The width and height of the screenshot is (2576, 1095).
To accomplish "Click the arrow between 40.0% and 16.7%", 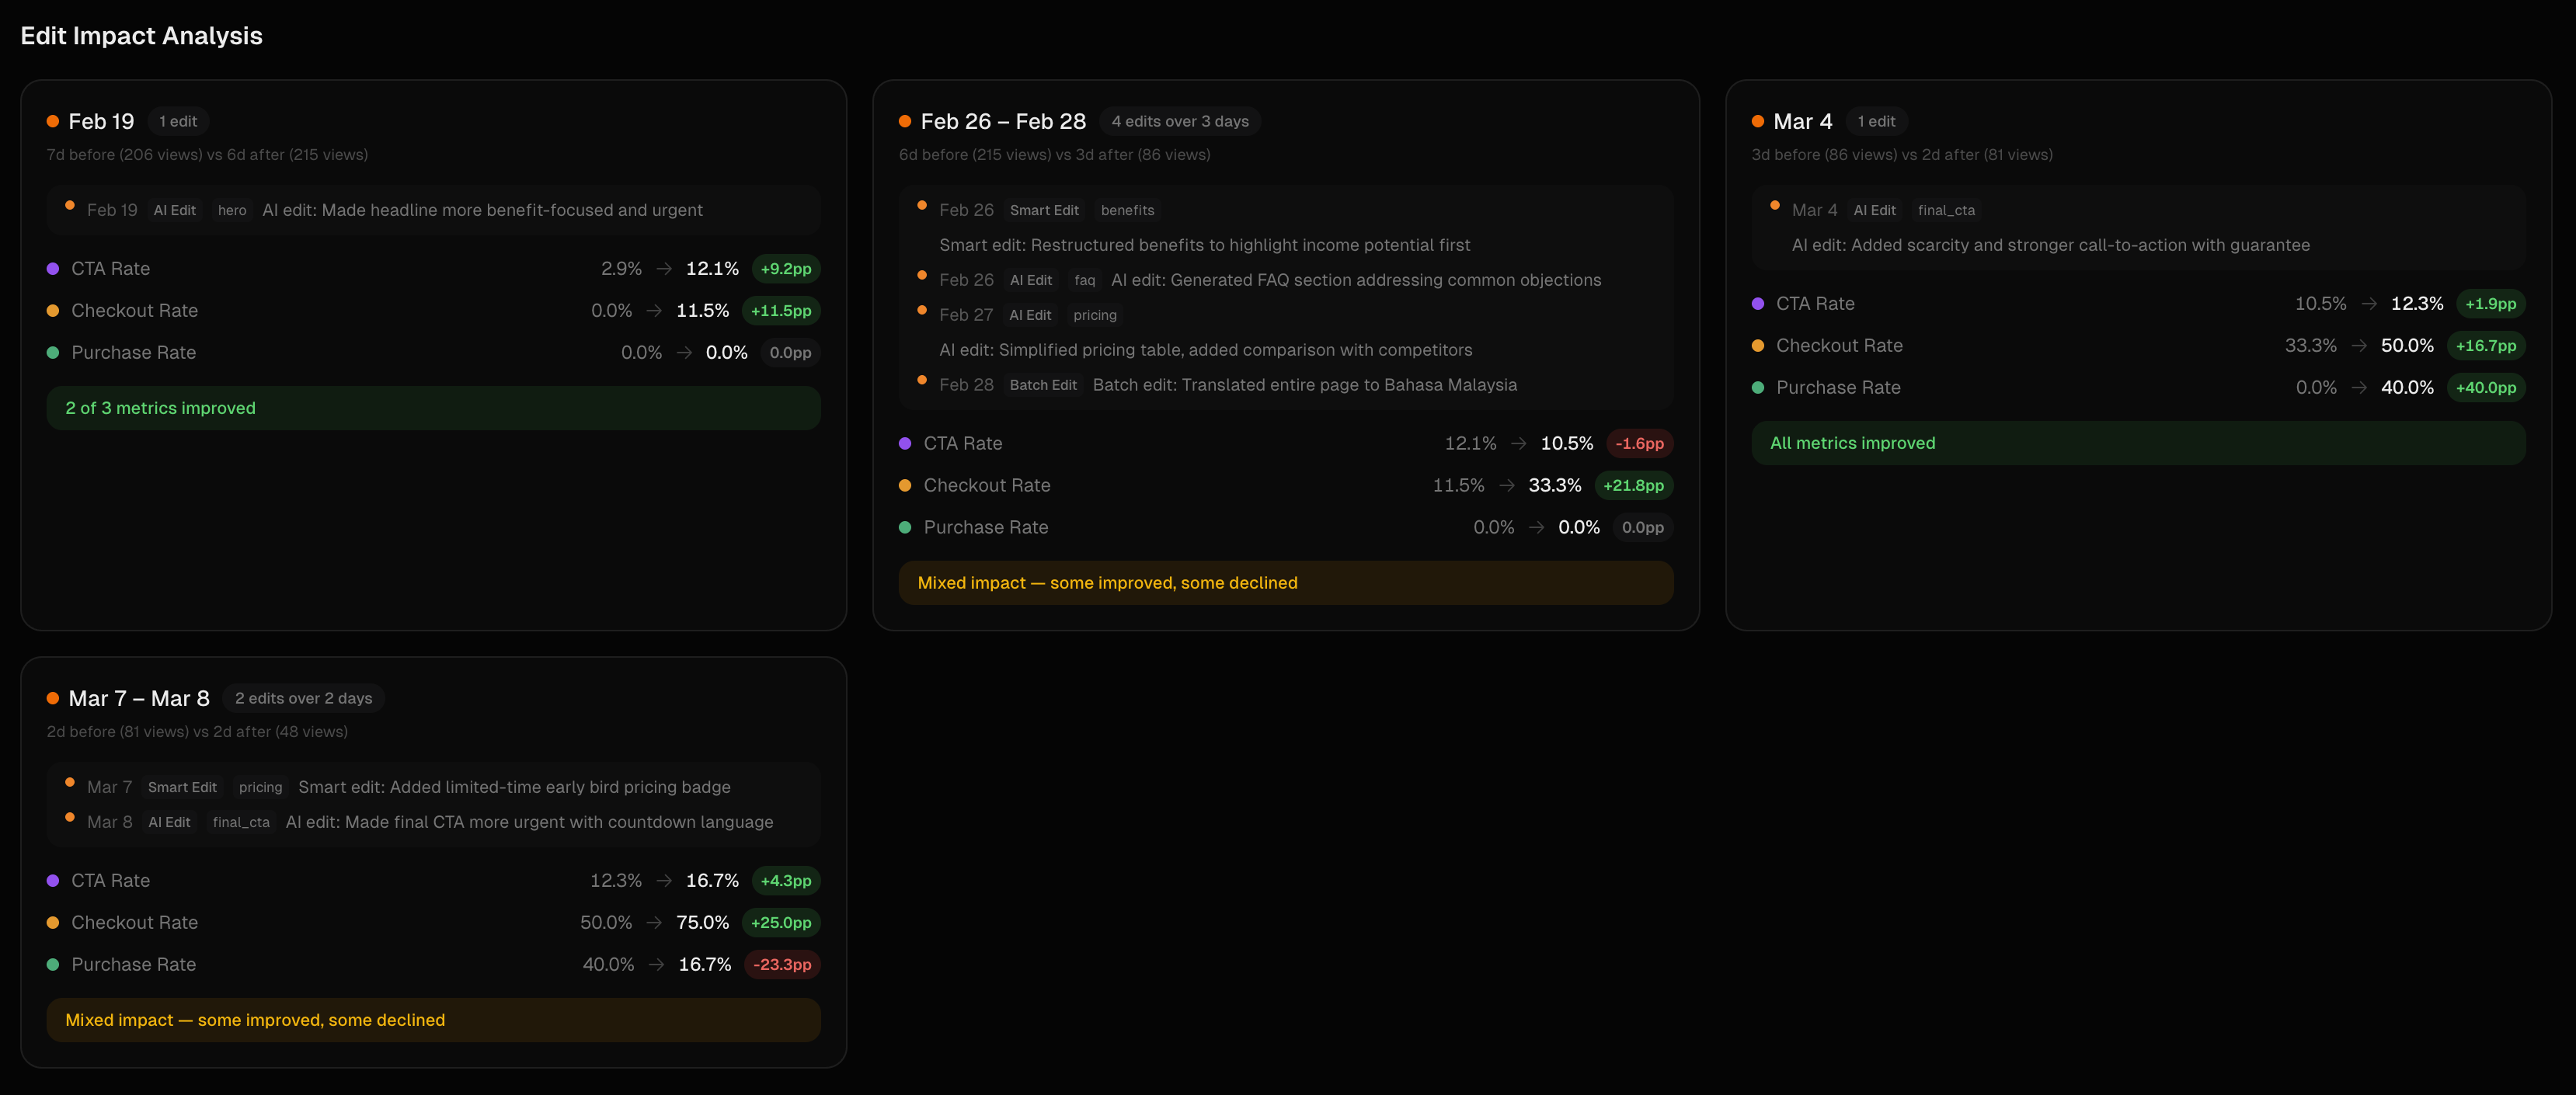I will tap(656, 965).
